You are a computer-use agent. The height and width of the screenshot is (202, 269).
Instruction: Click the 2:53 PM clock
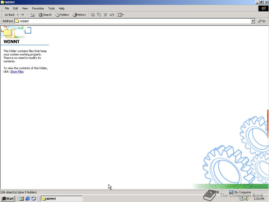click(259, 199)
